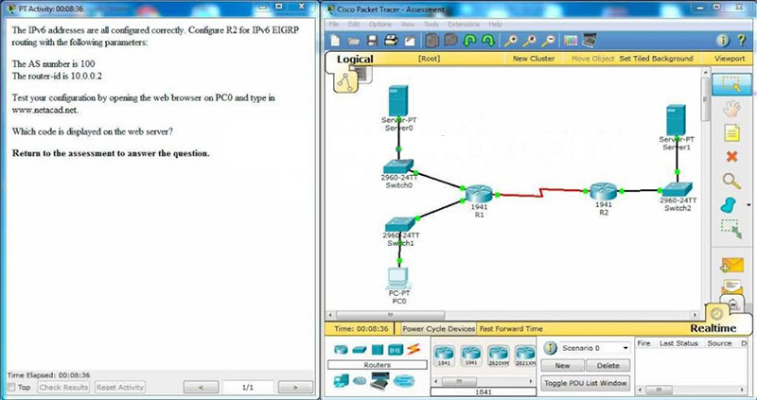Toggle the Top checkbox in PT Activity
Viewport: 757px width, 400px height.
(x=12, y=387)
